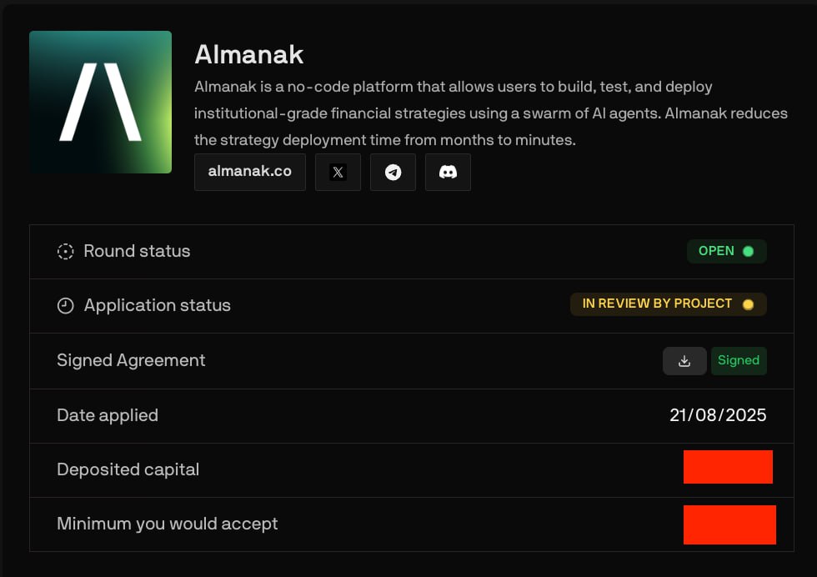The width and height of the screenshot is (817, 577).
Task: Select the date applied value 21/08/2025
Action: point(718,415)
